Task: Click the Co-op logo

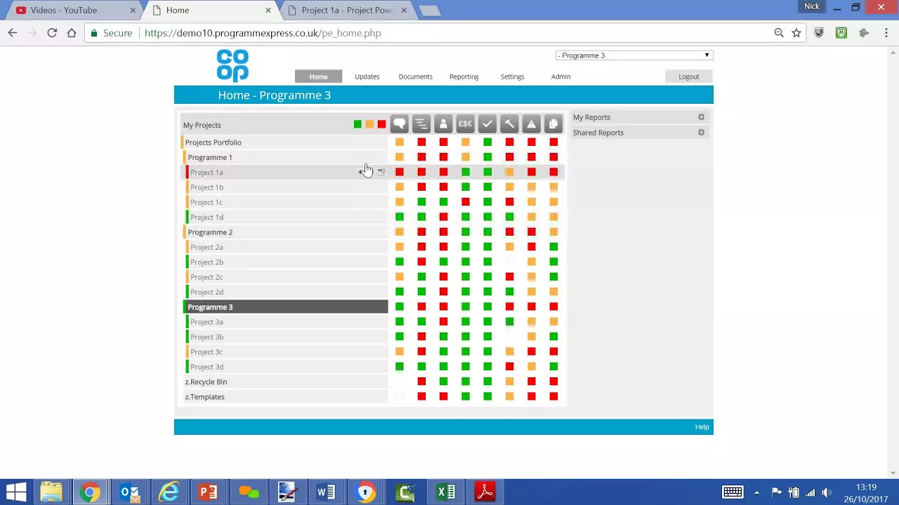Action: 232,65
